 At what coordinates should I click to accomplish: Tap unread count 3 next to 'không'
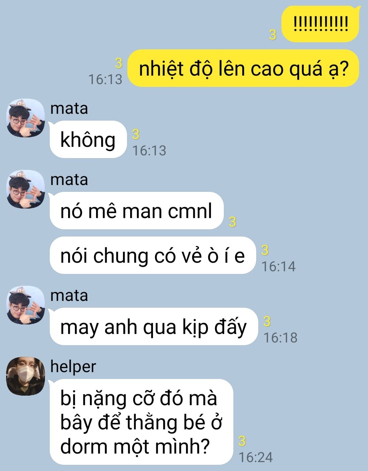pos(136,135)
